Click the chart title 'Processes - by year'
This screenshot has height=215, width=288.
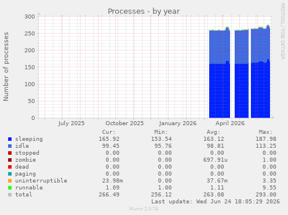click(144, 12)
